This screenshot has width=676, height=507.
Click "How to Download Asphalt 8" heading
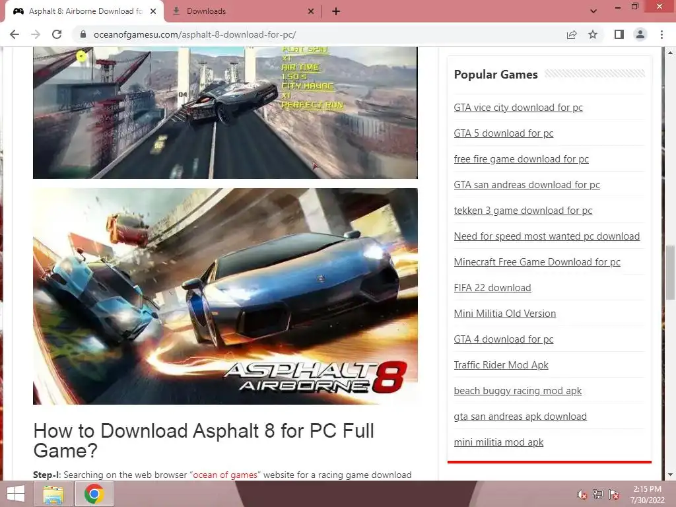click(203, 440)
